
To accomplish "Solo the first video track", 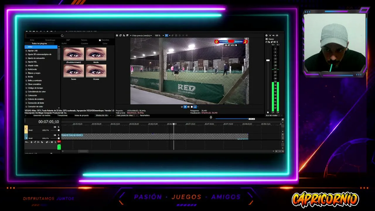I will (x=58, y=127).
